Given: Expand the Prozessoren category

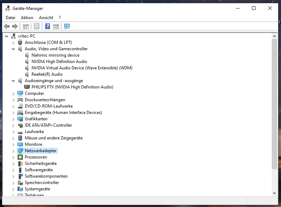Looking at the screenshot, I should tap(13, 157).
